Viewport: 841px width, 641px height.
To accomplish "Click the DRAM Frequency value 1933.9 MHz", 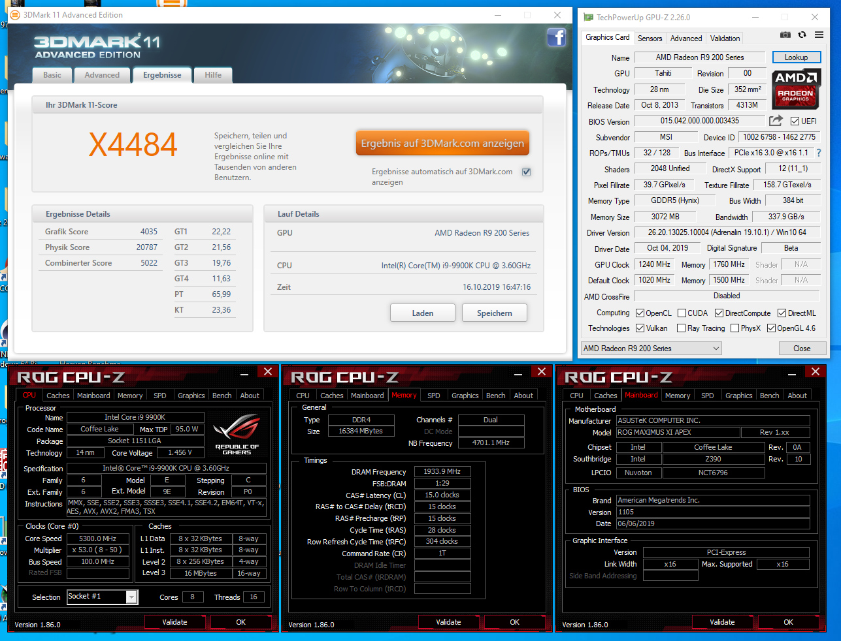I will pos(442,471).
